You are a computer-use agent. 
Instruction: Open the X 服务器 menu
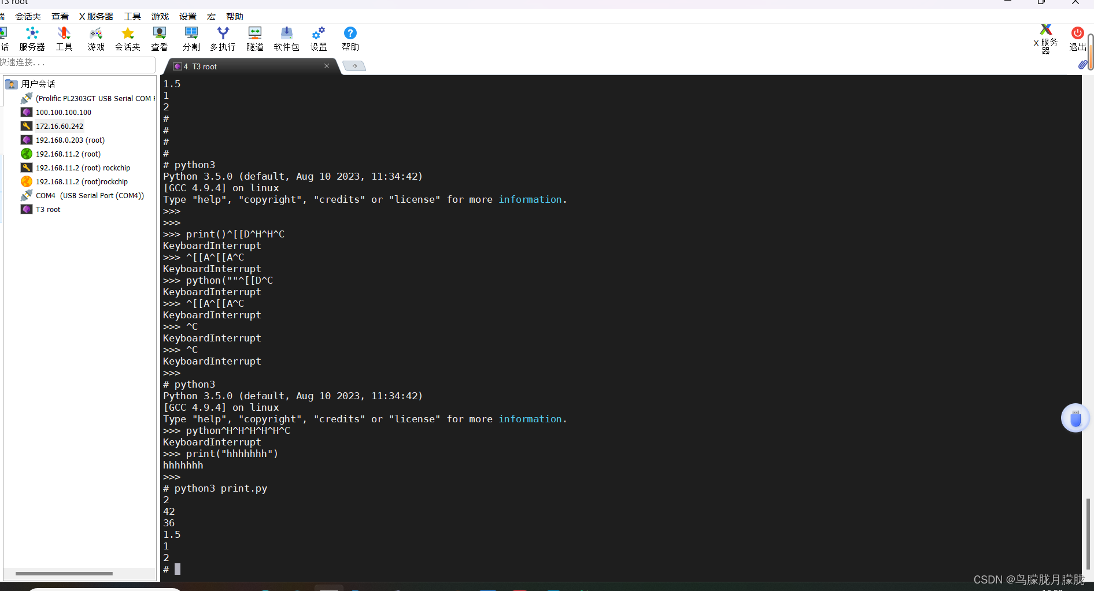(96, 16)
